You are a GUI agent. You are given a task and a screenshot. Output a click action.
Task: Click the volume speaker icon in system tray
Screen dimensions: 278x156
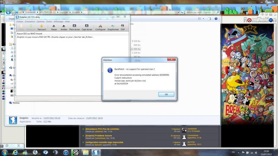[x=256, y=153]
